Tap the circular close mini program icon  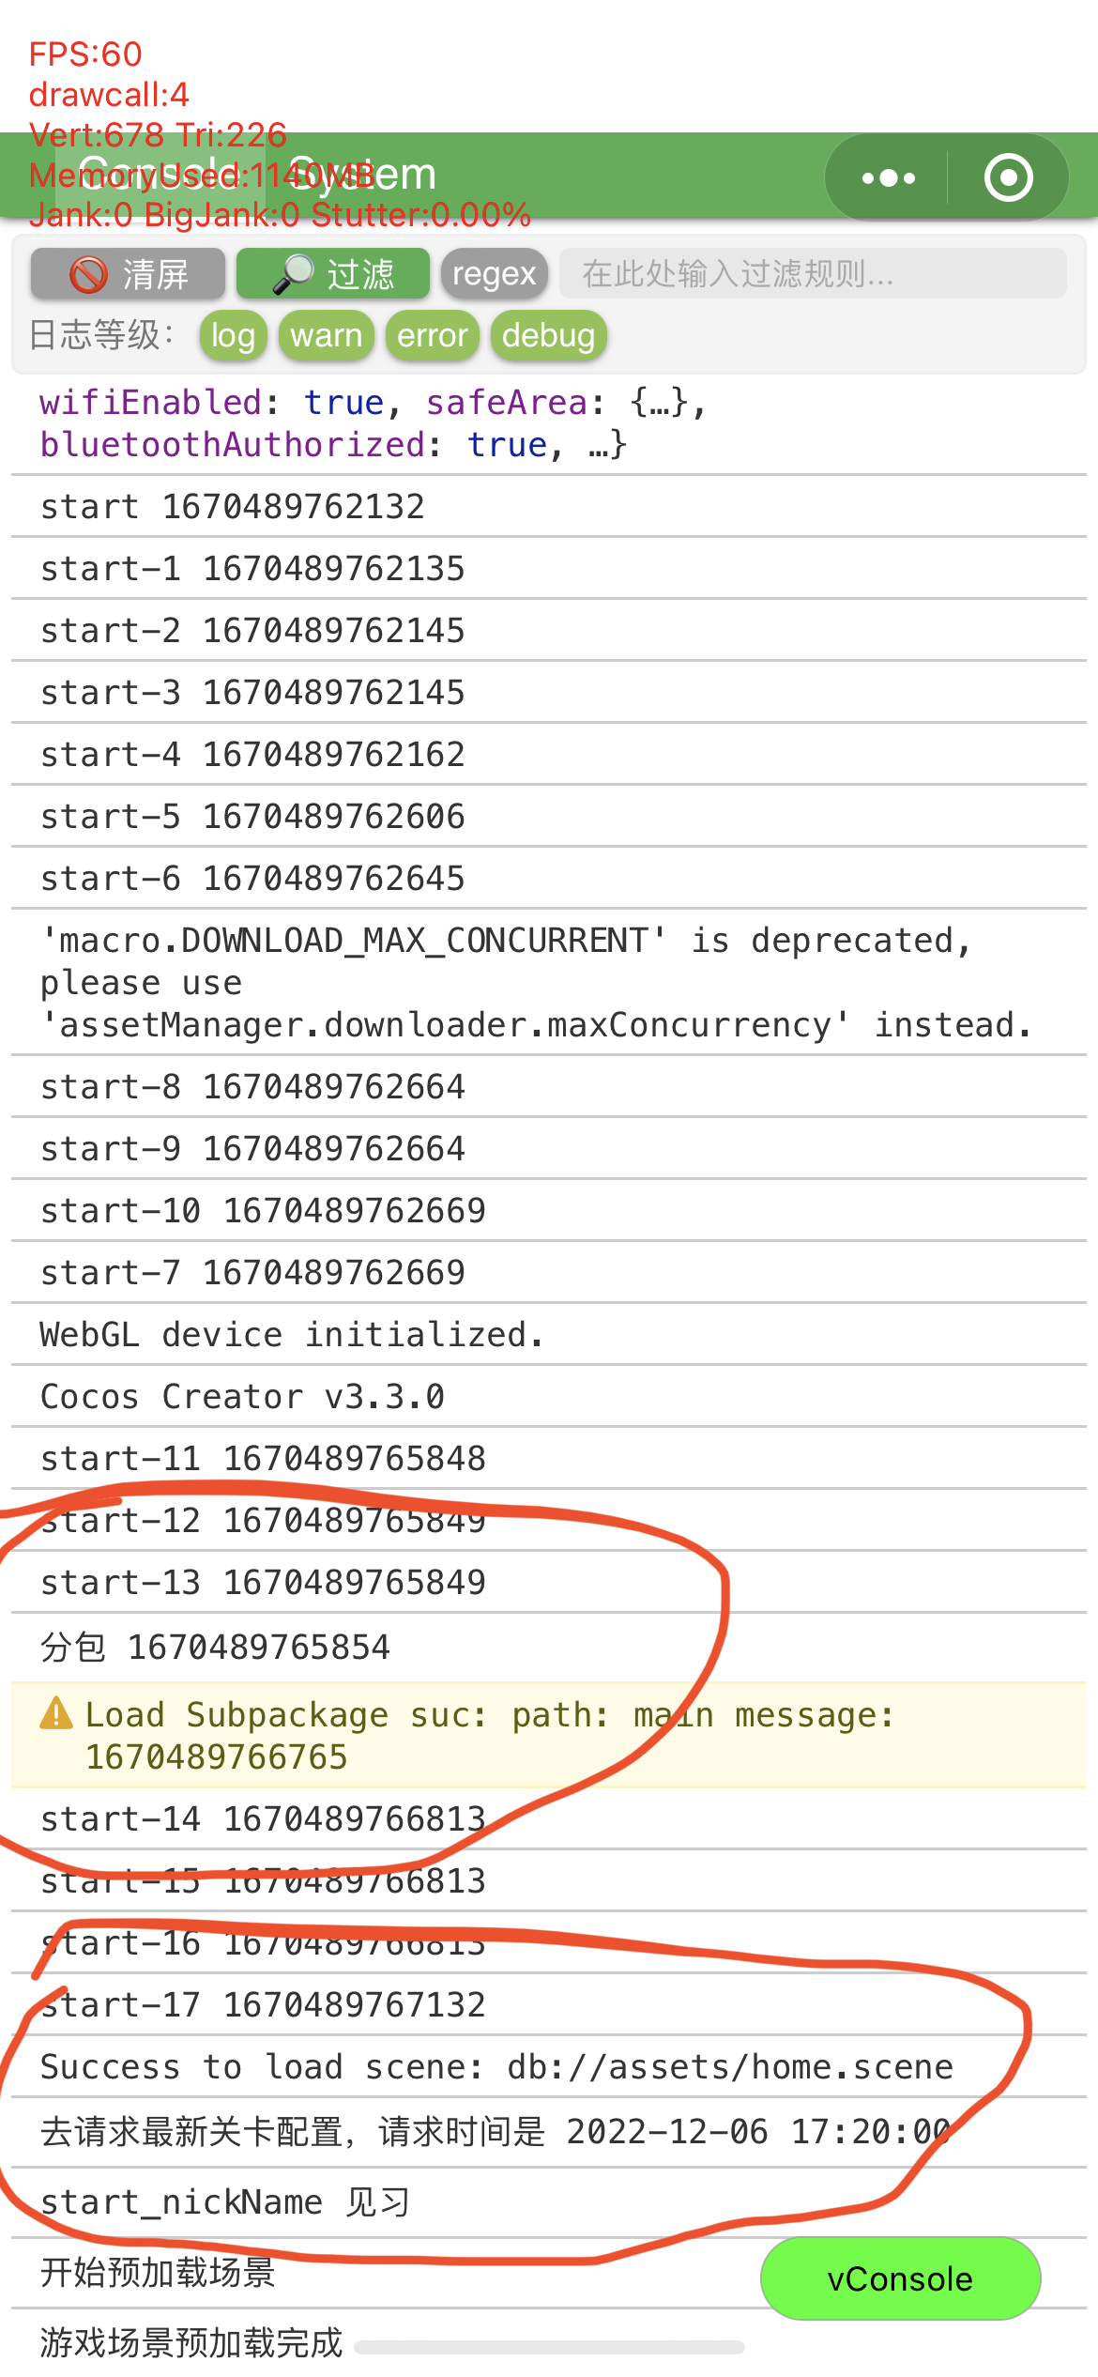click(1008, 177)
